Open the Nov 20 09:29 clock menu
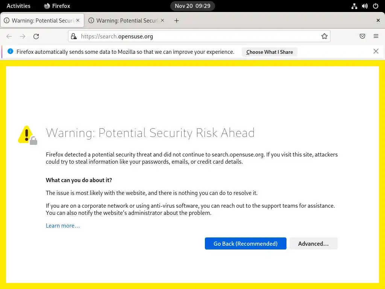 (192, 6)
